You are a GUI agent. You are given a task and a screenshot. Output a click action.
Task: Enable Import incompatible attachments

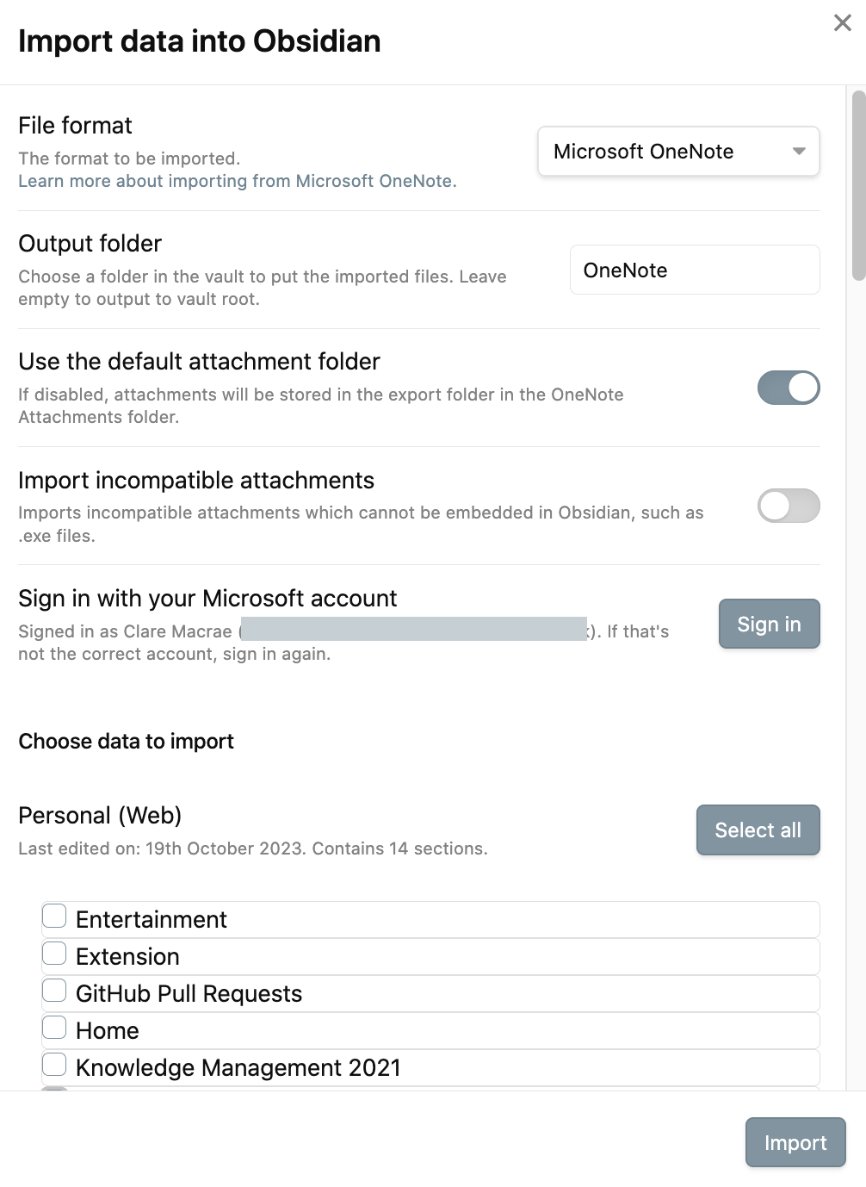pyautogui.click(x=788, y=506)
